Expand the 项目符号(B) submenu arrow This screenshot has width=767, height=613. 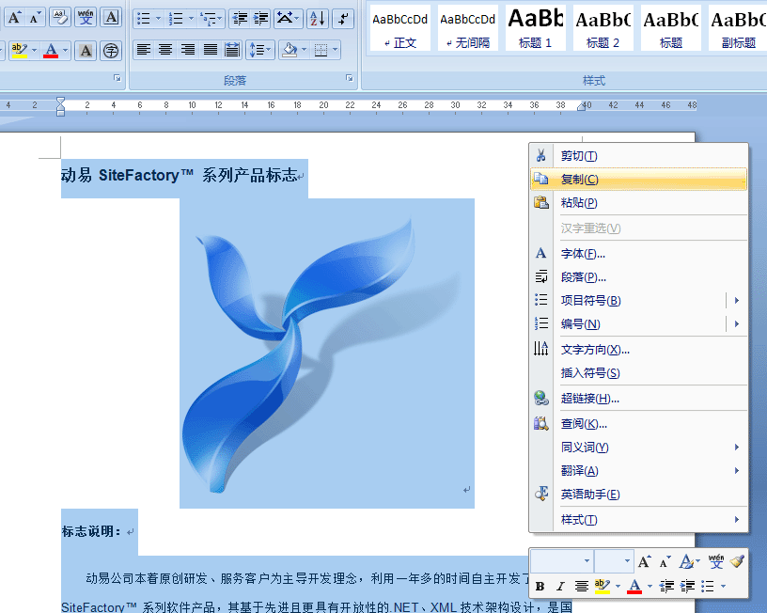coord(736,301)
